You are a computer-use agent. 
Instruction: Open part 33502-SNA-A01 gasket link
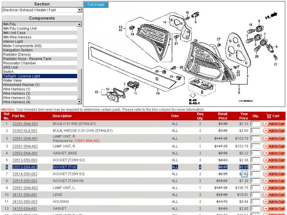(25, 153)
